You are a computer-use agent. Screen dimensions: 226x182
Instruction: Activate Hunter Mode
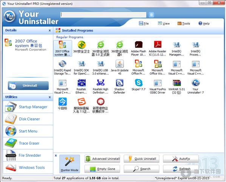(x=70, y=164)
